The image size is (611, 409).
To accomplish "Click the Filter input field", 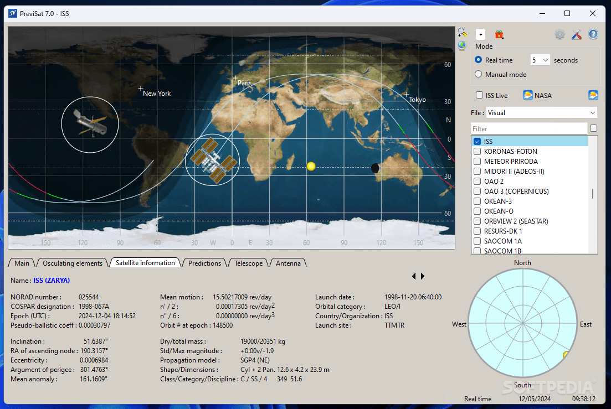I will tap(529, 128).
